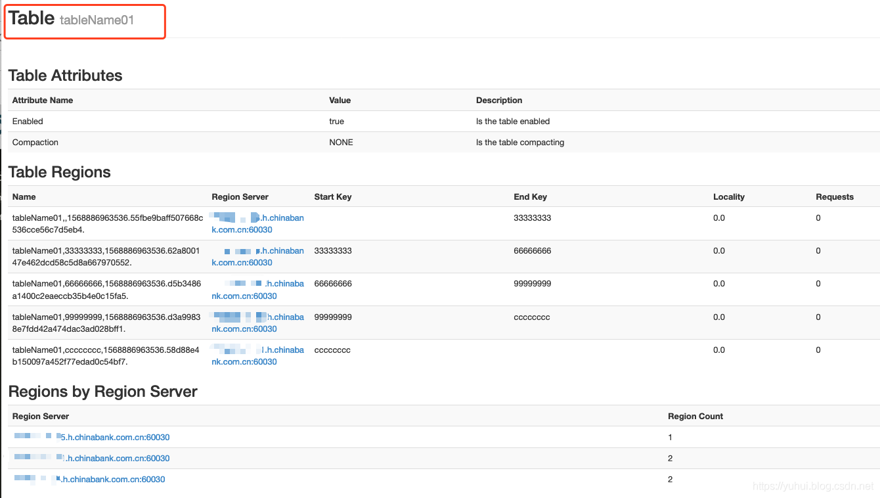Click the 'Description' column header
Image resolution: width=880 pixels, height=498 pixels.
click(499, 101)
